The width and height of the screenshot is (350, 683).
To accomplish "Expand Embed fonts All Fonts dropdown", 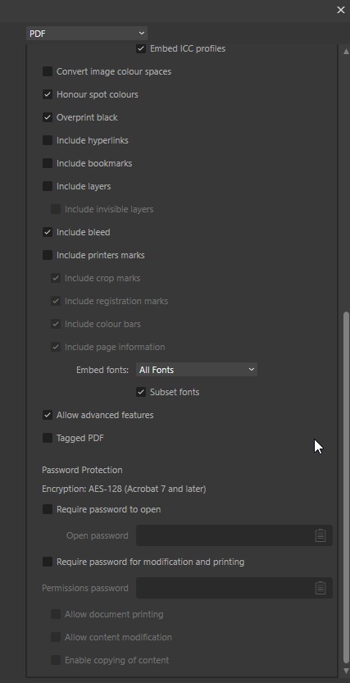I will click(x=197, y=370).
